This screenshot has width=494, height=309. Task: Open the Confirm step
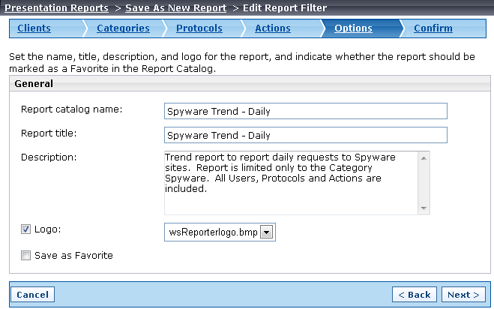(433, 28)
